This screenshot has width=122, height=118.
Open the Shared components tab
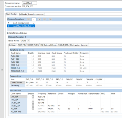coord(36,14)
